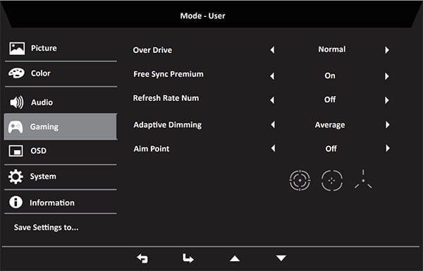Open the System menu

(x=61, y=176)
